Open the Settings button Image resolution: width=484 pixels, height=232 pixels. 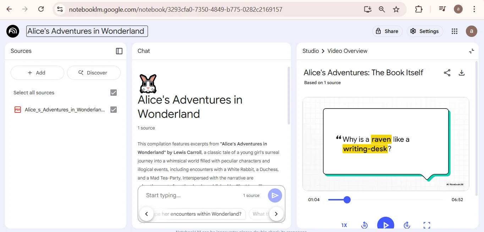[425, 31]
